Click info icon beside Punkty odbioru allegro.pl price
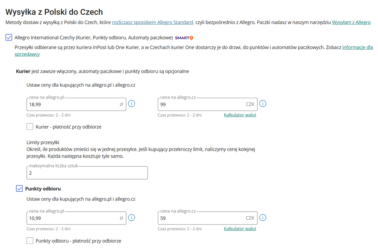378x250 pixels. 132,218
